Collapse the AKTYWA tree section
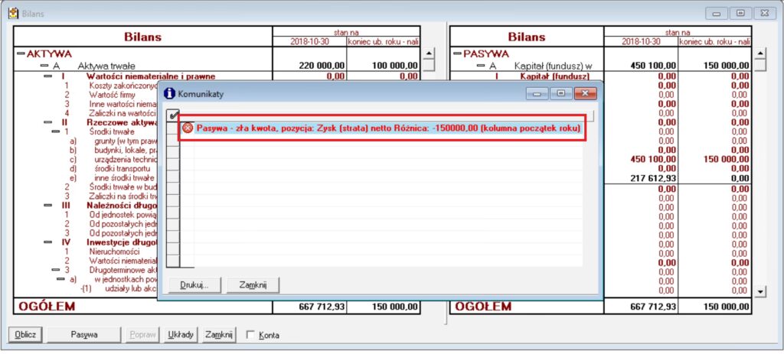The width and height of the screenshot is (784, 354). 21,54
